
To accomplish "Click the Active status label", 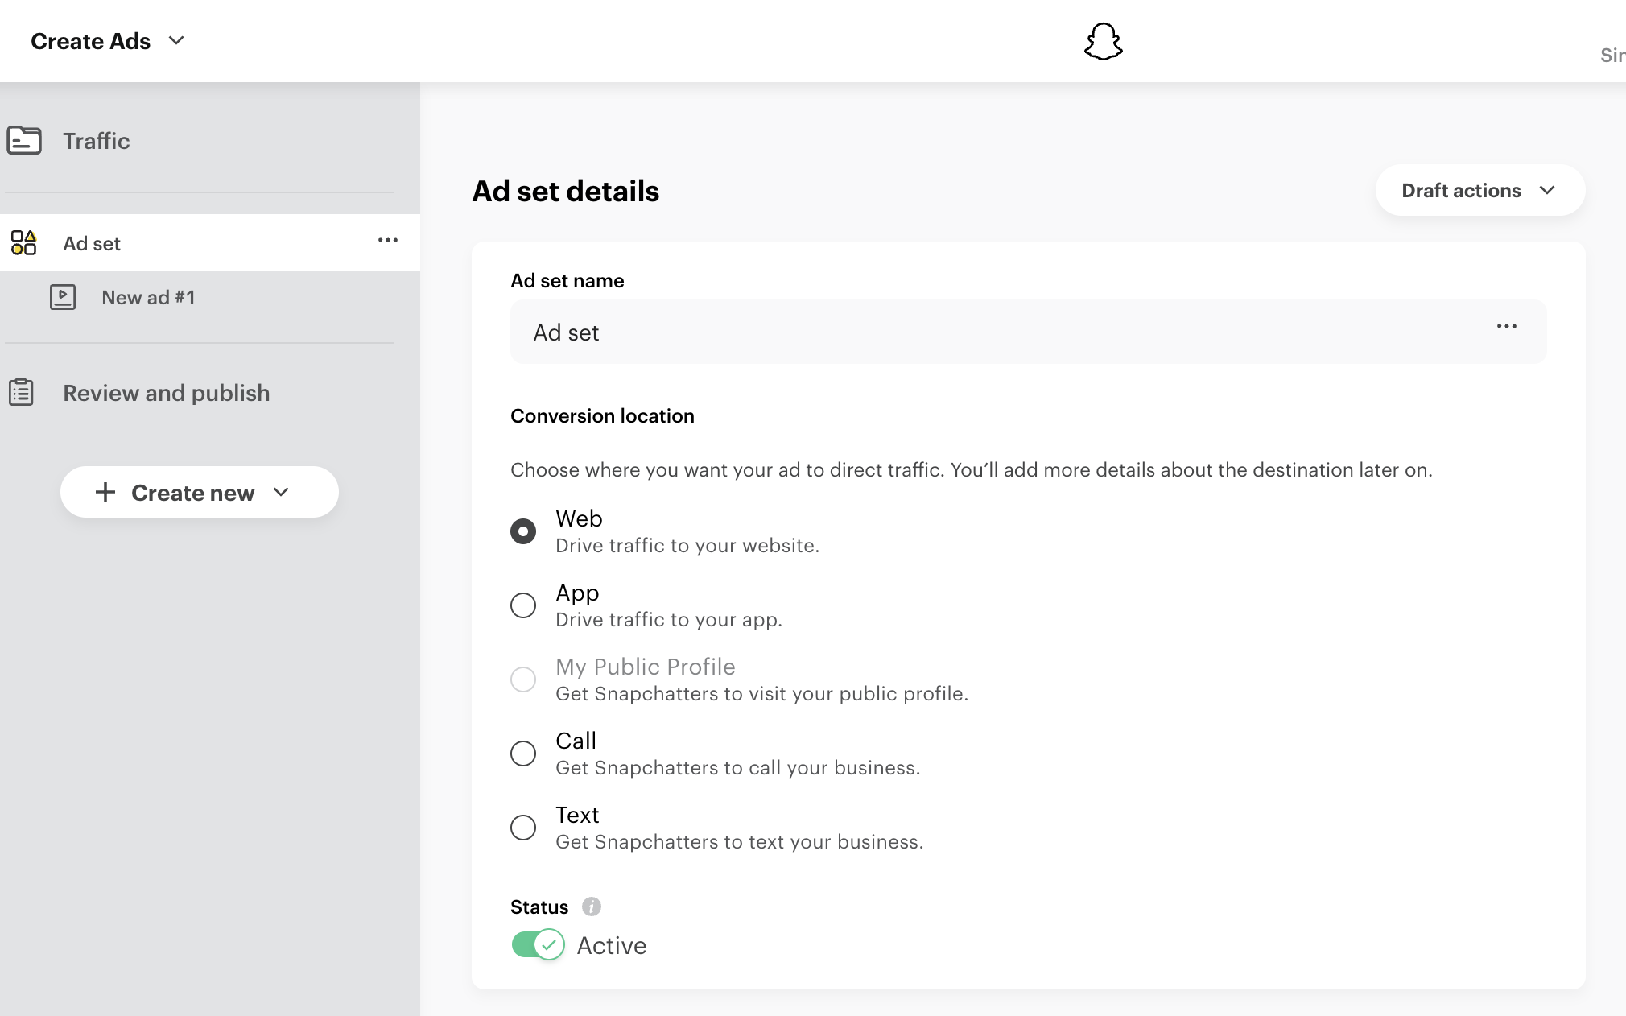I will pos(612,945).
